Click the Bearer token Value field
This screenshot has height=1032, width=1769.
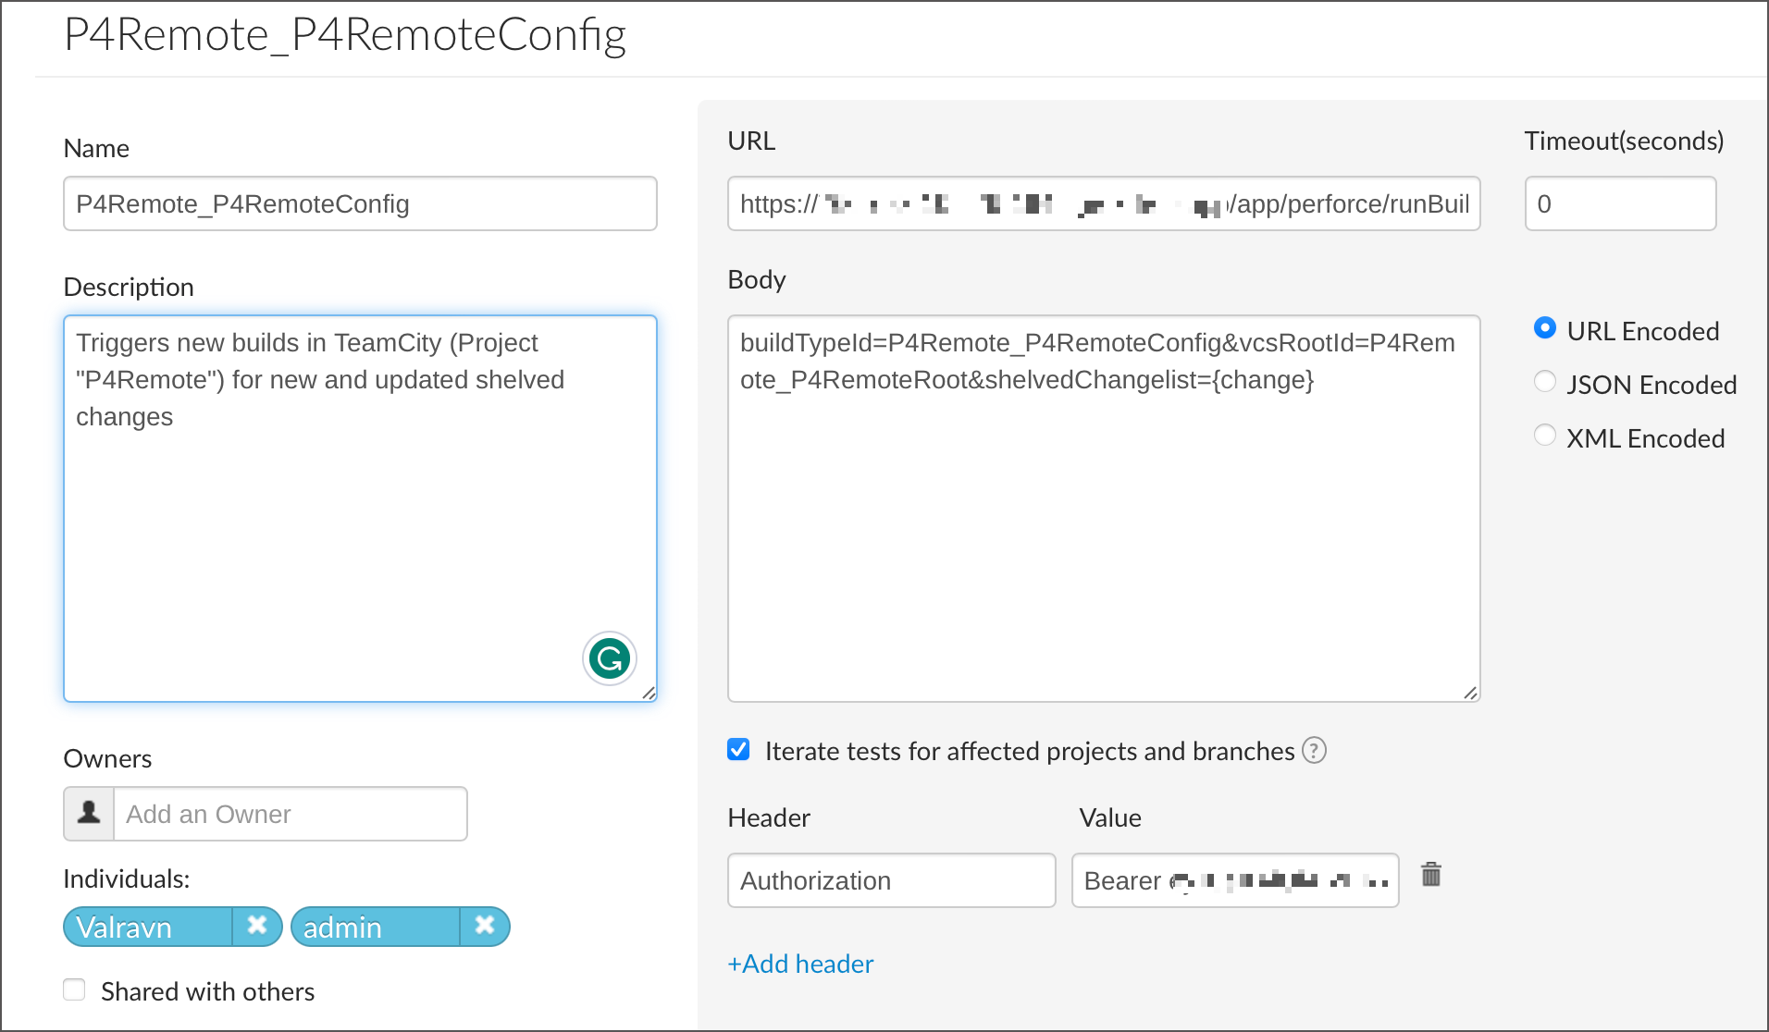pyautogui.click(x=1234, y=880)
